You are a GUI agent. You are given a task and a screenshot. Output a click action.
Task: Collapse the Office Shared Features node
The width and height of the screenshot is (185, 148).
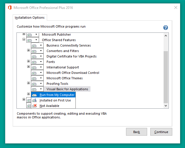[24, 39]
